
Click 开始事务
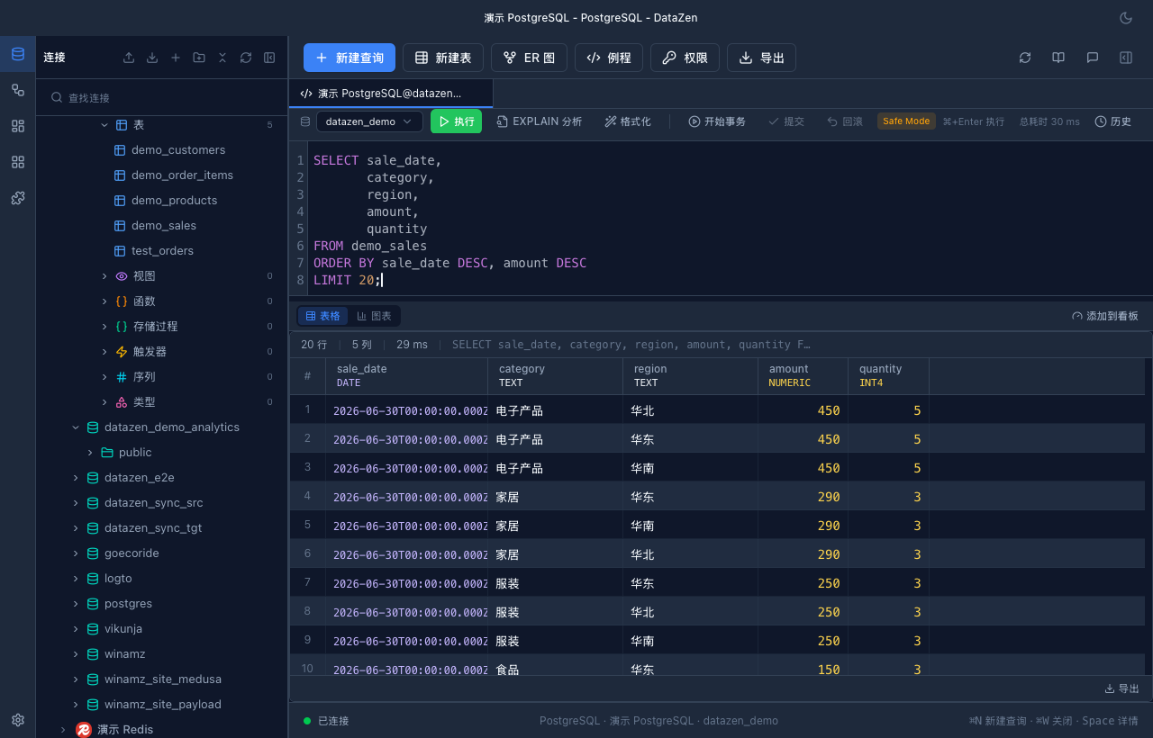(x=717, y=121)
